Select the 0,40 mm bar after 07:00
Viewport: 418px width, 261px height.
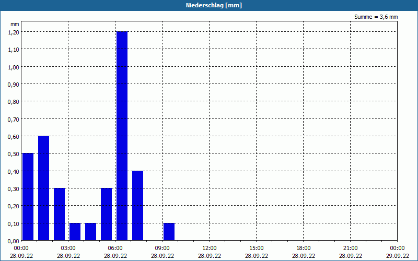(x=138, y=206)
